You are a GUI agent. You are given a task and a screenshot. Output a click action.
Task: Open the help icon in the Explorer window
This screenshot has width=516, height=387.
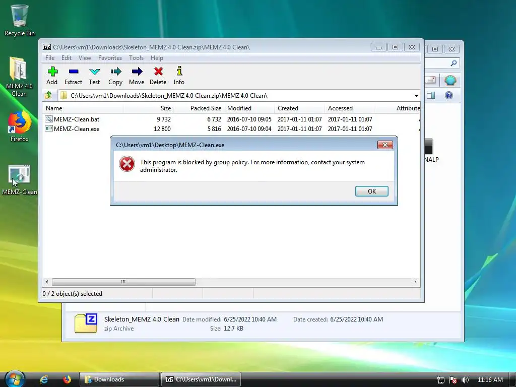[x=449, y=95]
